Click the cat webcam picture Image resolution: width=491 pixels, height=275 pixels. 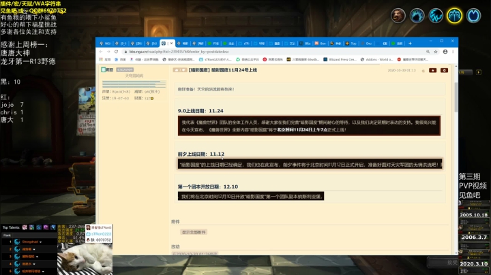(x=85, y=259)
